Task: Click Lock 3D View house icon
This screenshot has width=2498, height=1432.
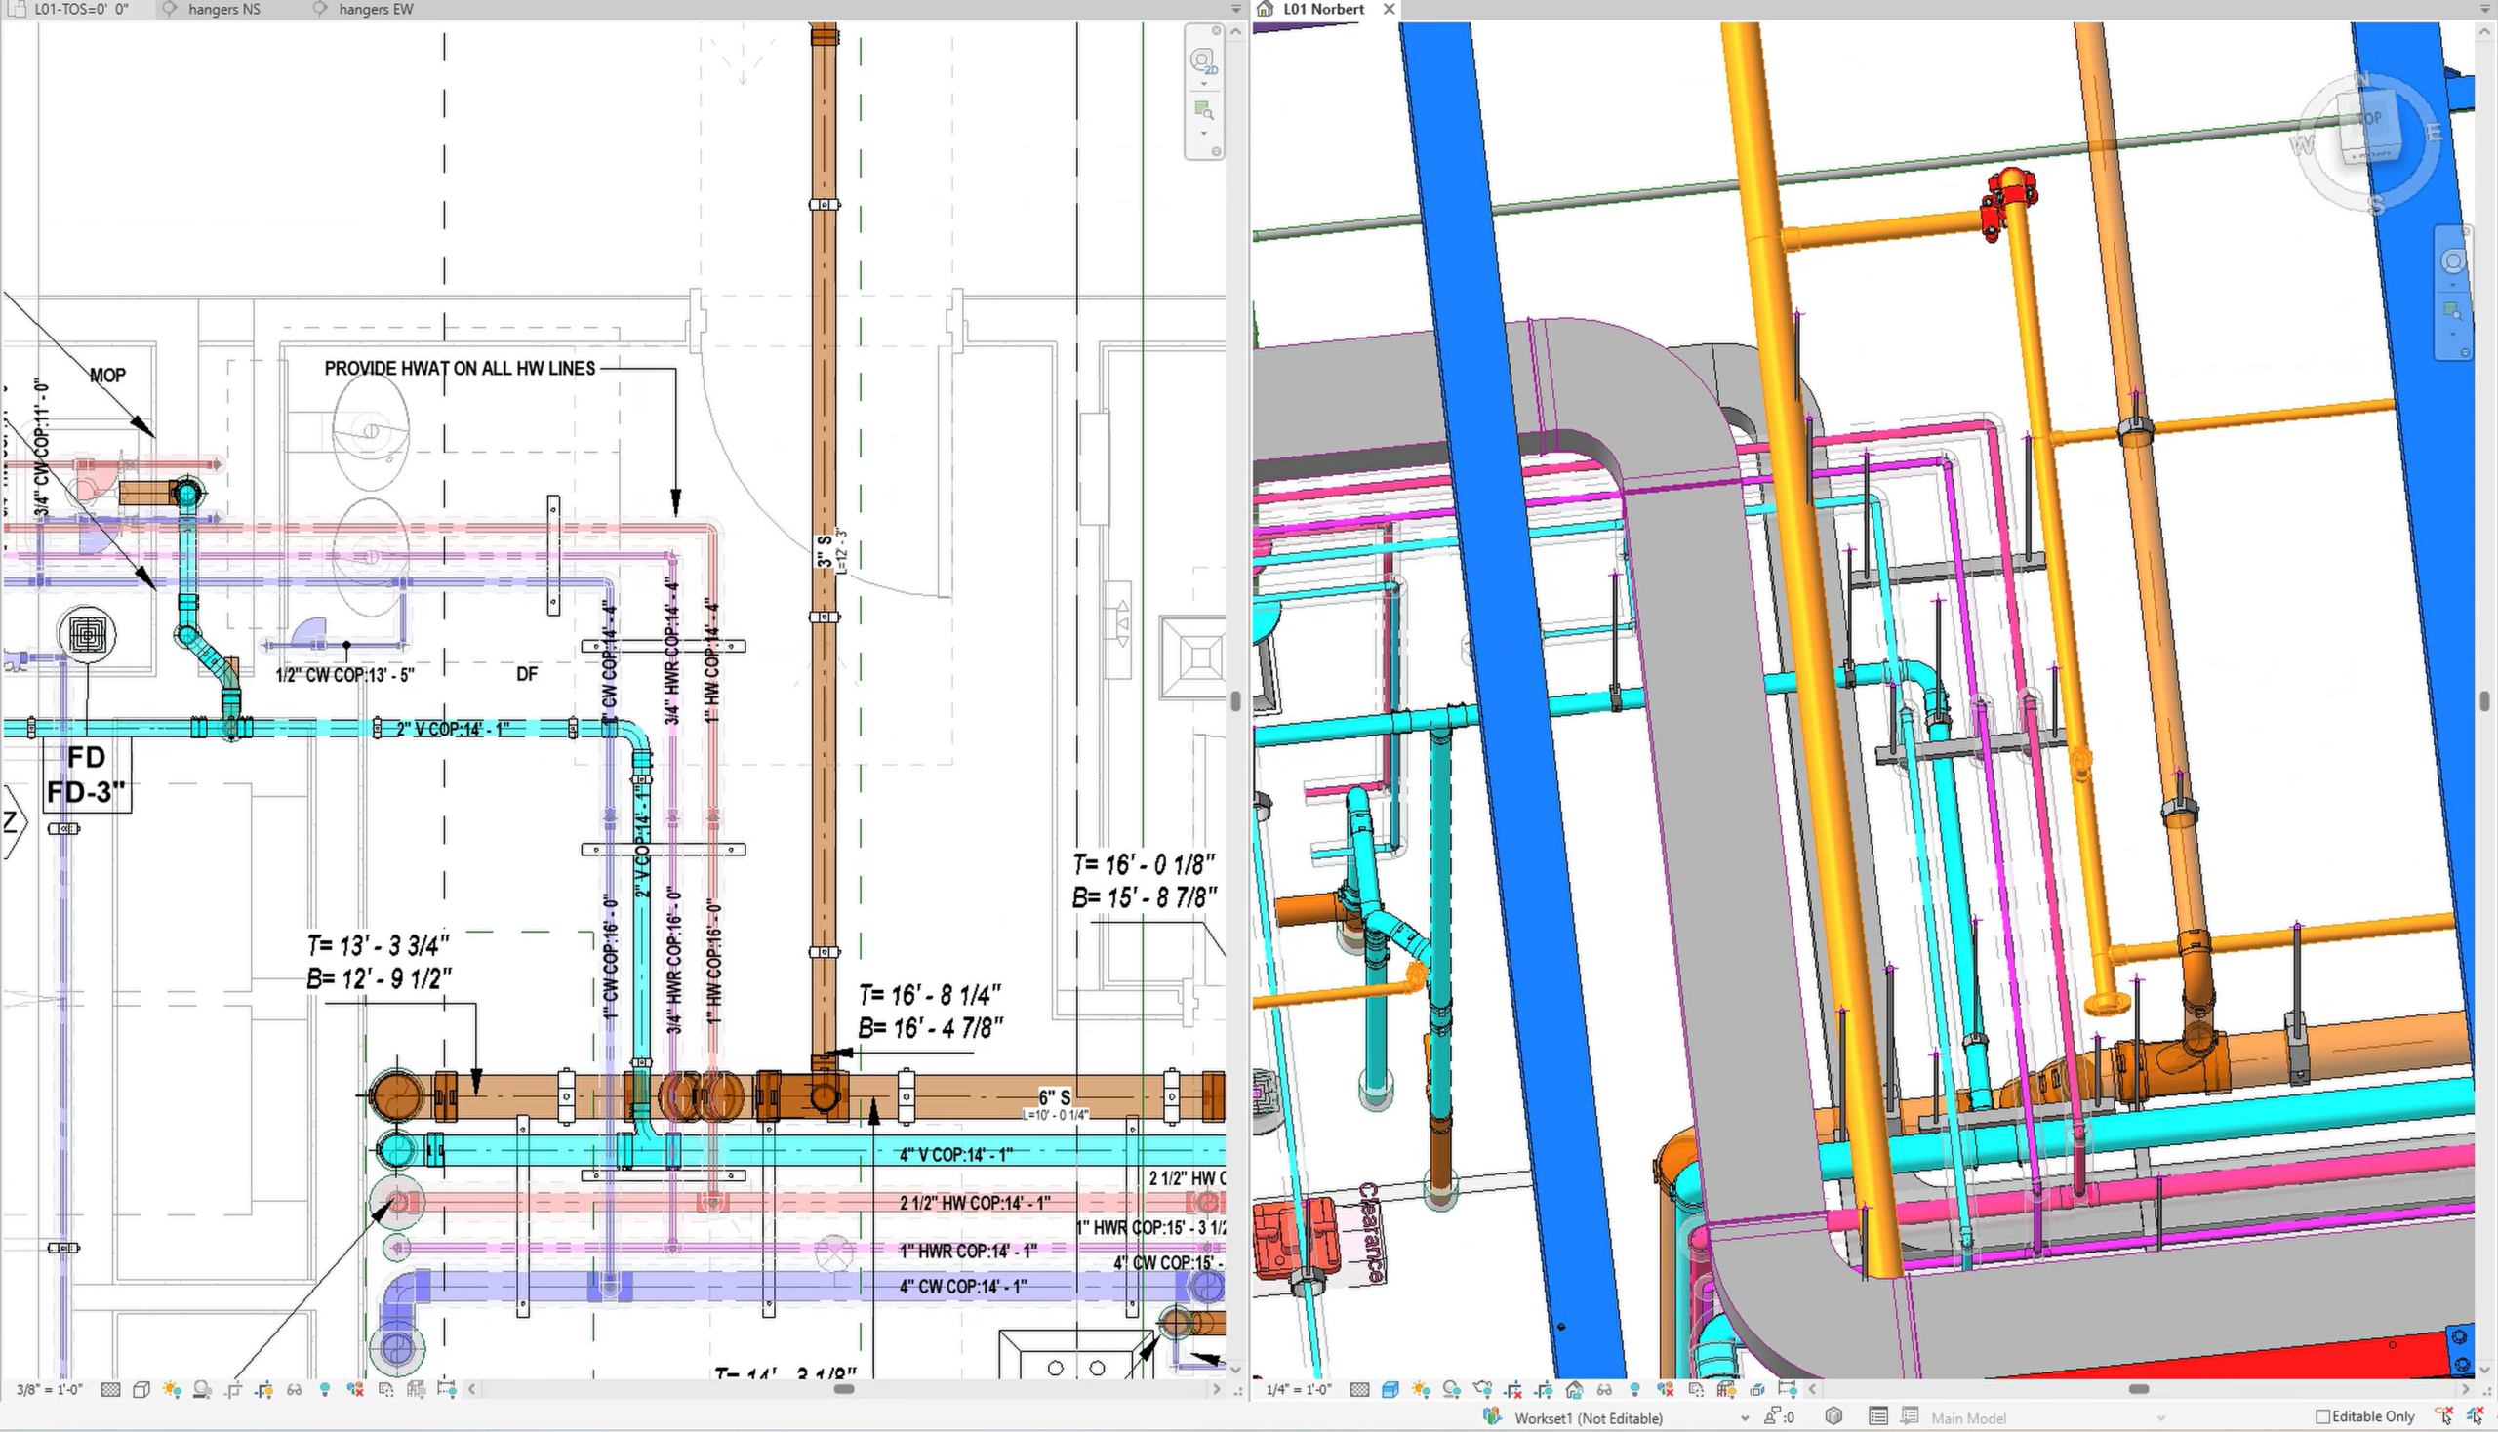Action: pyautogui.click(x=1574, y=1390)
